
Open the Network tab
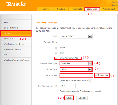point(76,9)
